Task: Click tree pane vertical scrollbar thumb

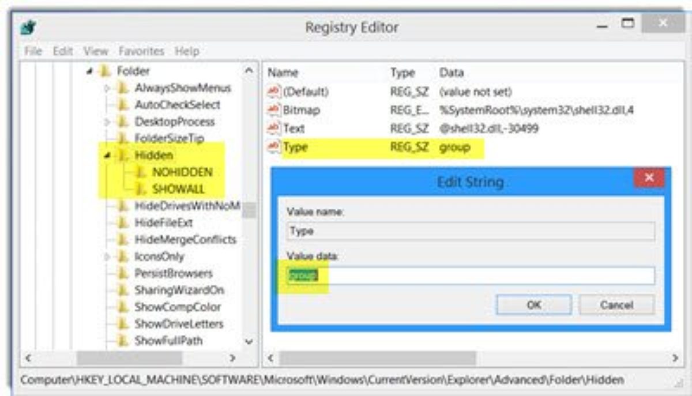Action: coord(249,210)
